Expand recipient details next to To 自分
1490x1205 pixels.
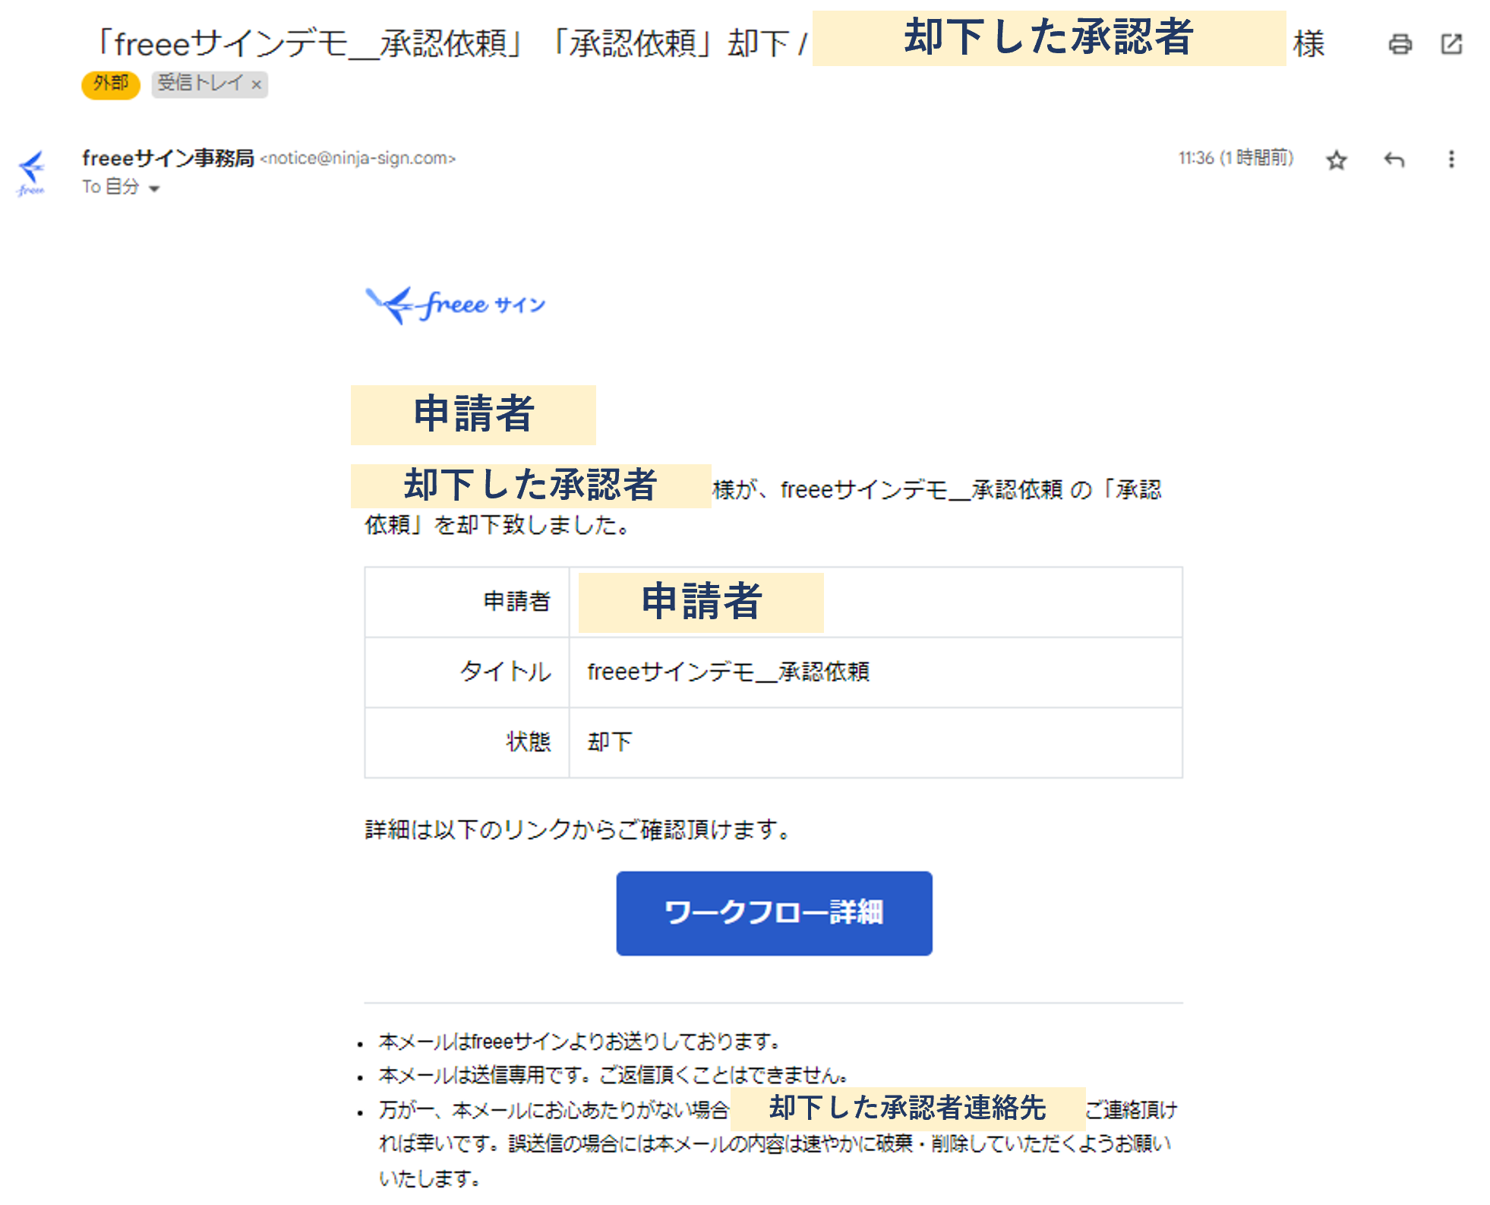[154, 188]
